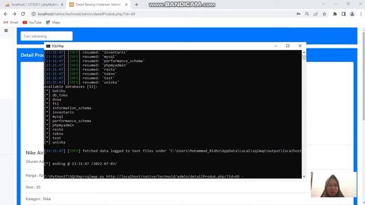Open a new browser tab
This screenshot has width=365, height=205.
pyautogui.click(x=136, y=5)
